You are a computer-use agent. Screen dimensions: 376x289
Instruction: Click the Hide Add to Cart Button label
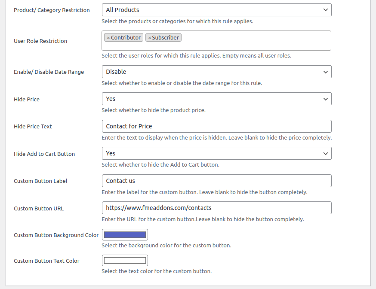click(x=44, y=154)
